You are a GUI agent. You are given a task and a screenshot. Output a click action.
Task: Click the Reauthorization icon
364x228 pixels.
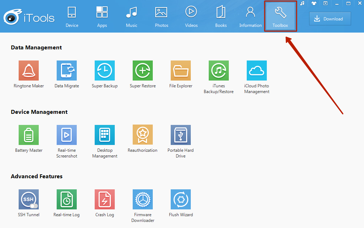(143, 135)
